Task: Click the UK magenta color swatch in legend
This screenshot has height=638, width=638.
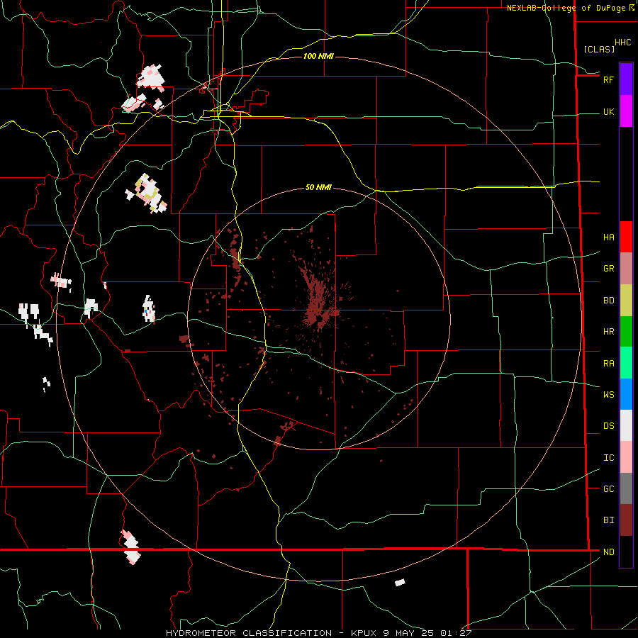Action: (x=626, y=111)
